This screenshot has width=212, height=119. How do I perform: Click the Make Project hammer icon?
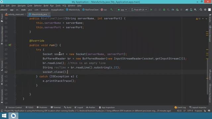111,10
